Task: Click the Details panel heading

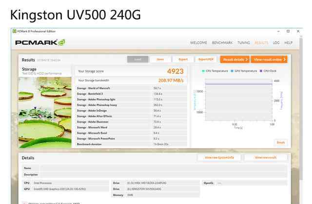Action: point(28,158)
